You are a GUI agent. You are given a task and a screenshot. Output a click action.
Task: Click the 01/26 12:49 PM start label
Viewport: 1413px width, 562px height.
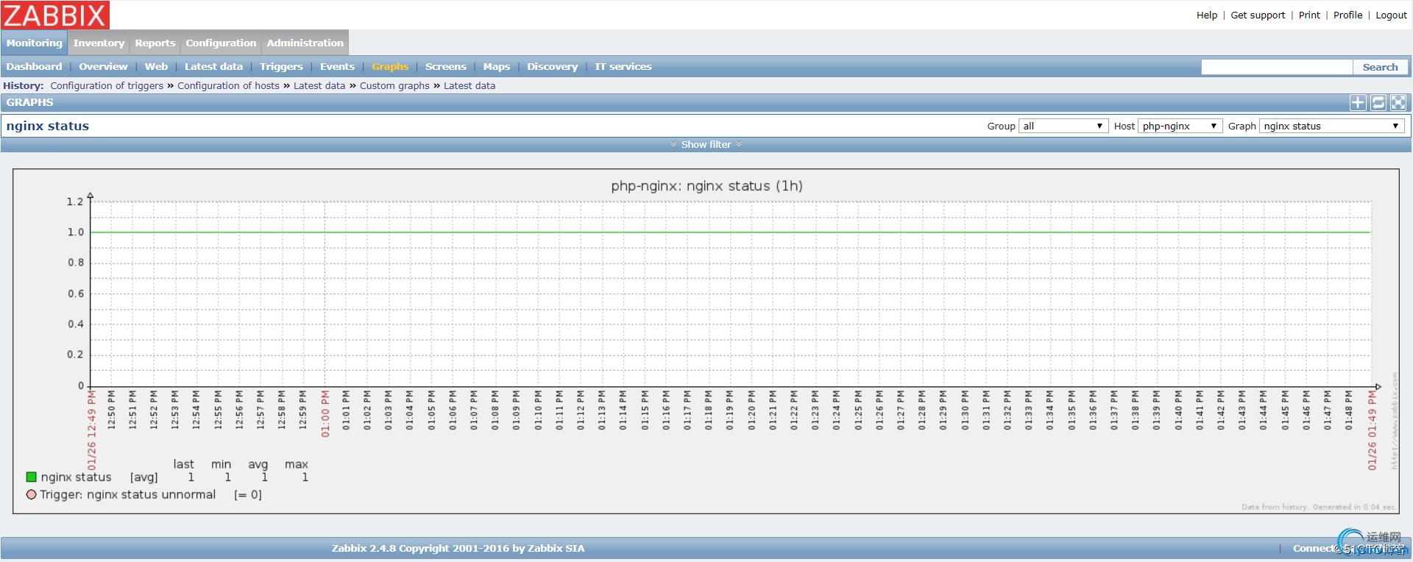click(92, 430)
